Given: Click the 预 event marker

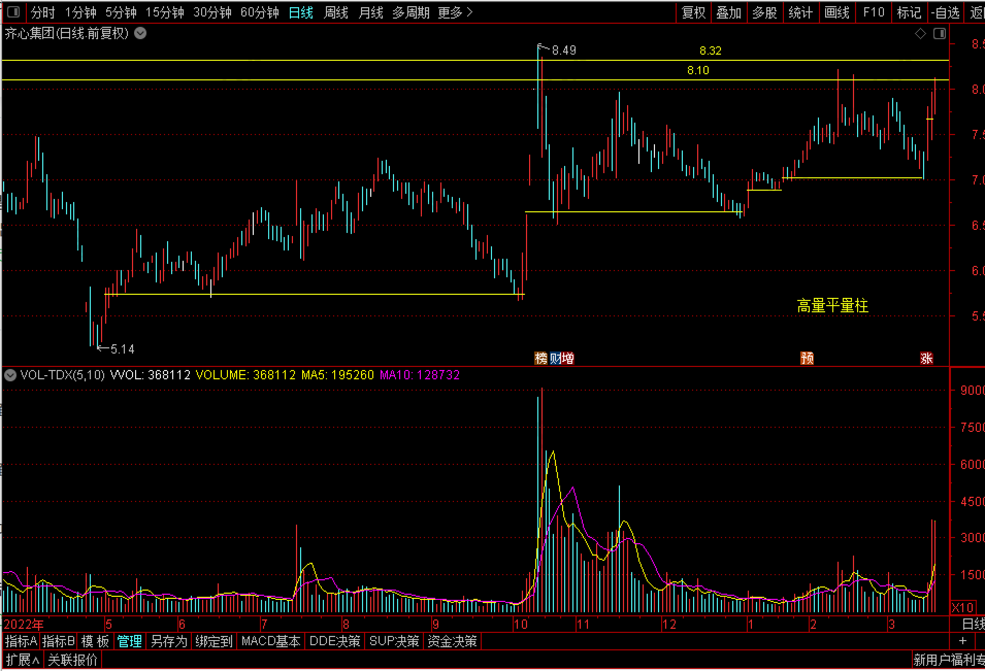Looking at the screenshot, I should (x=807, y=358).
